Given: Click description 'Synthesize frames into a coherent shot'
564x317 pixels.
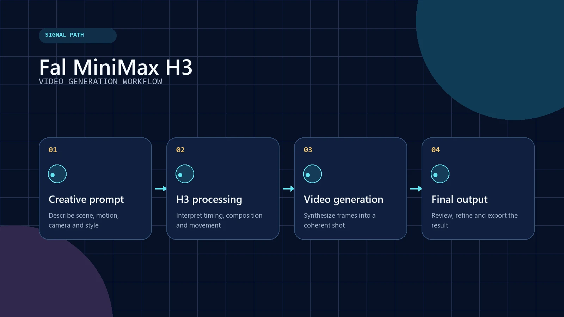Looking at the screenshot, I should 340,220.
